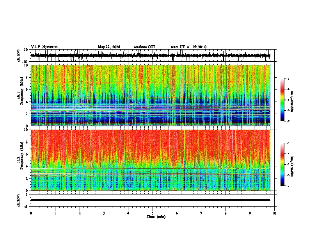Click the ch.2 Frequency (kHz) axis label
The height and width of the screenshot is (239, 309).
20,155
